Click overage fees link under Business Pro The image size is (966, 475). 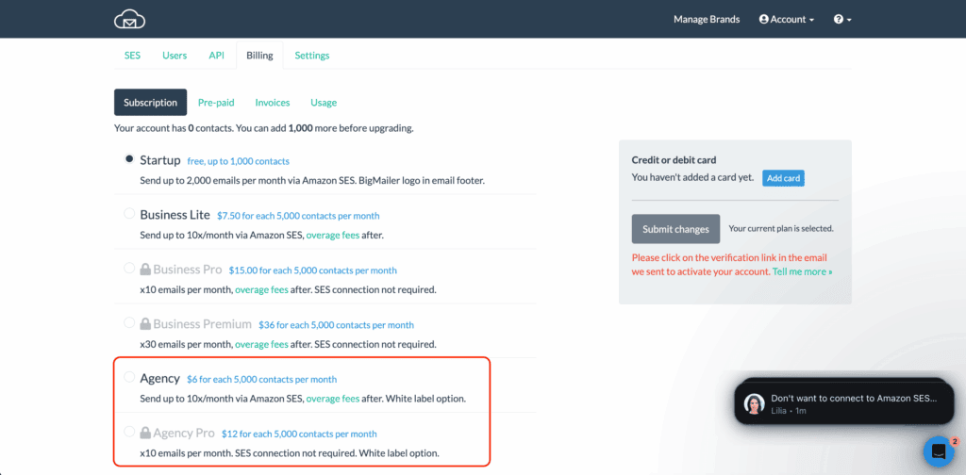(x=261, y=289)
